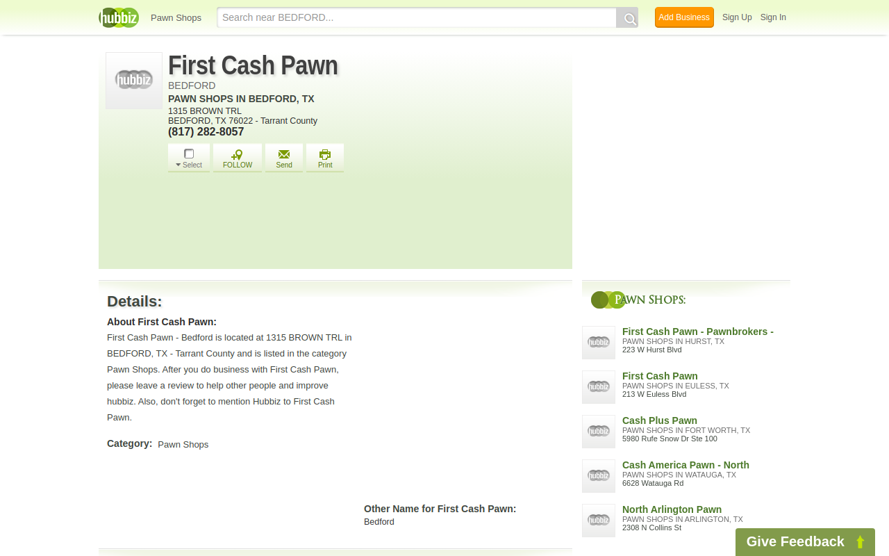Click thumbnail beside First Cash Pawn - Pawnbrokers
This screenshot has height=556, width=889.
(x=599, y=343)
